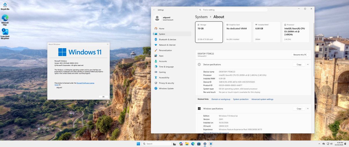Click the 'Find a setting' search box

233,10
